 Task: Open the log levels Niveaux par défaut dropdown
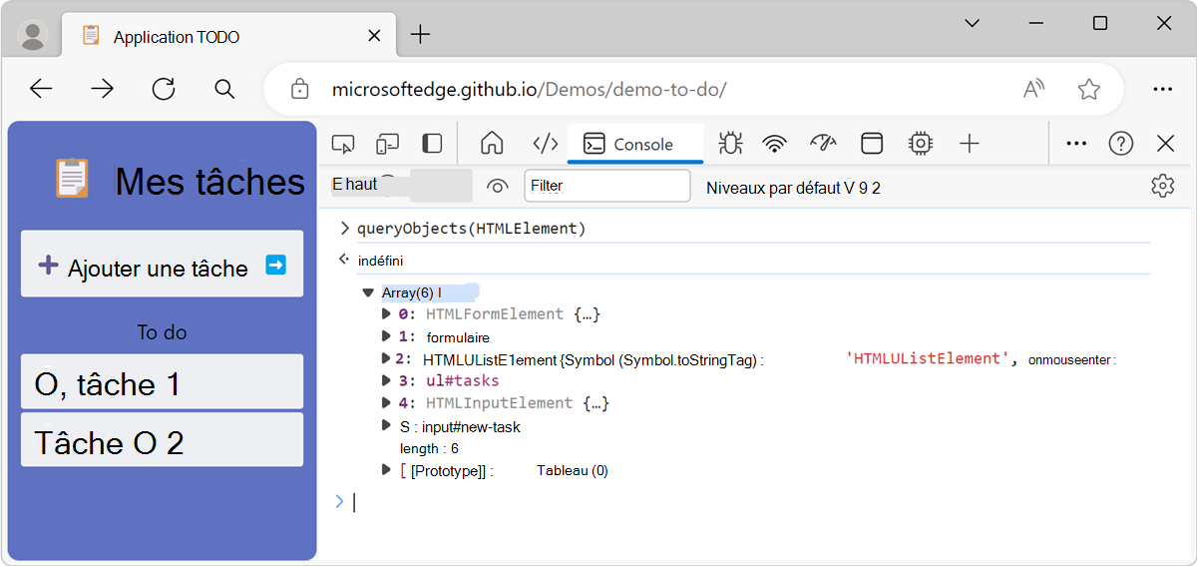pos(793,187)
